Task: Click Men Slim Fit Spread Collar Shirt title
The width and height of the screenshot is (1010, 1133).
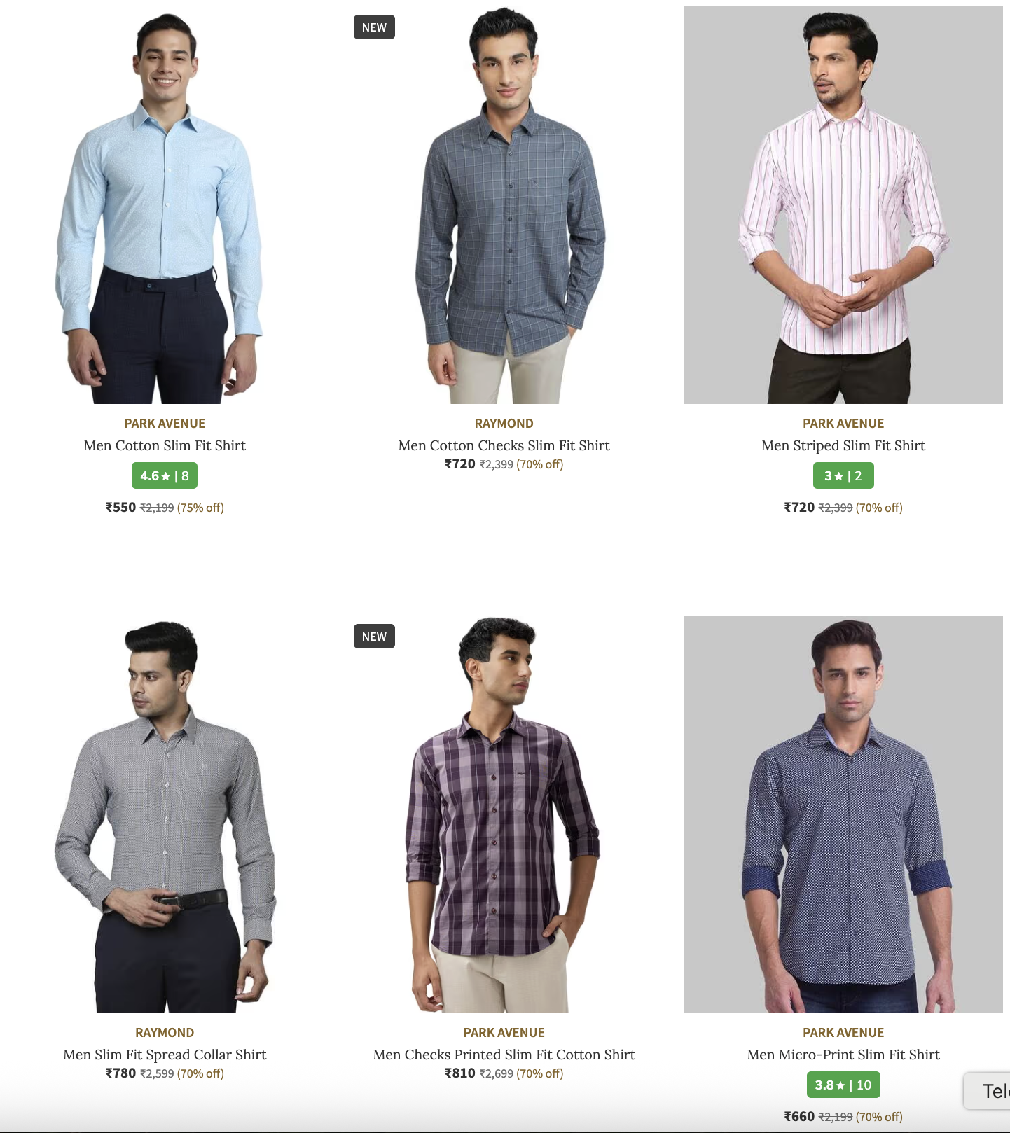Action: click(x=165, y=1055)
